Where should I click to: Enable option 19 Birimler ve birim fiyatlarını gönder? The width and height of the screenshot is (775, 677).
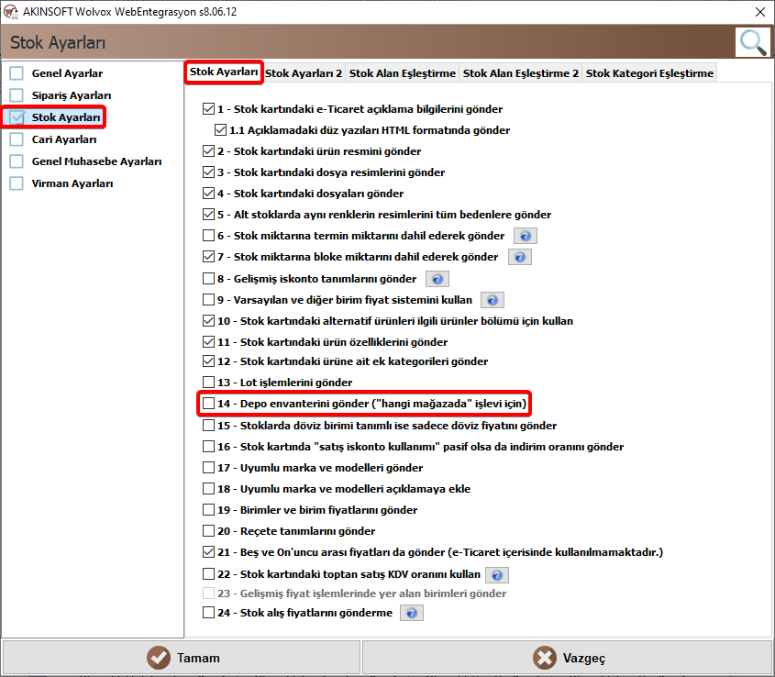click(x=208, y=509)
